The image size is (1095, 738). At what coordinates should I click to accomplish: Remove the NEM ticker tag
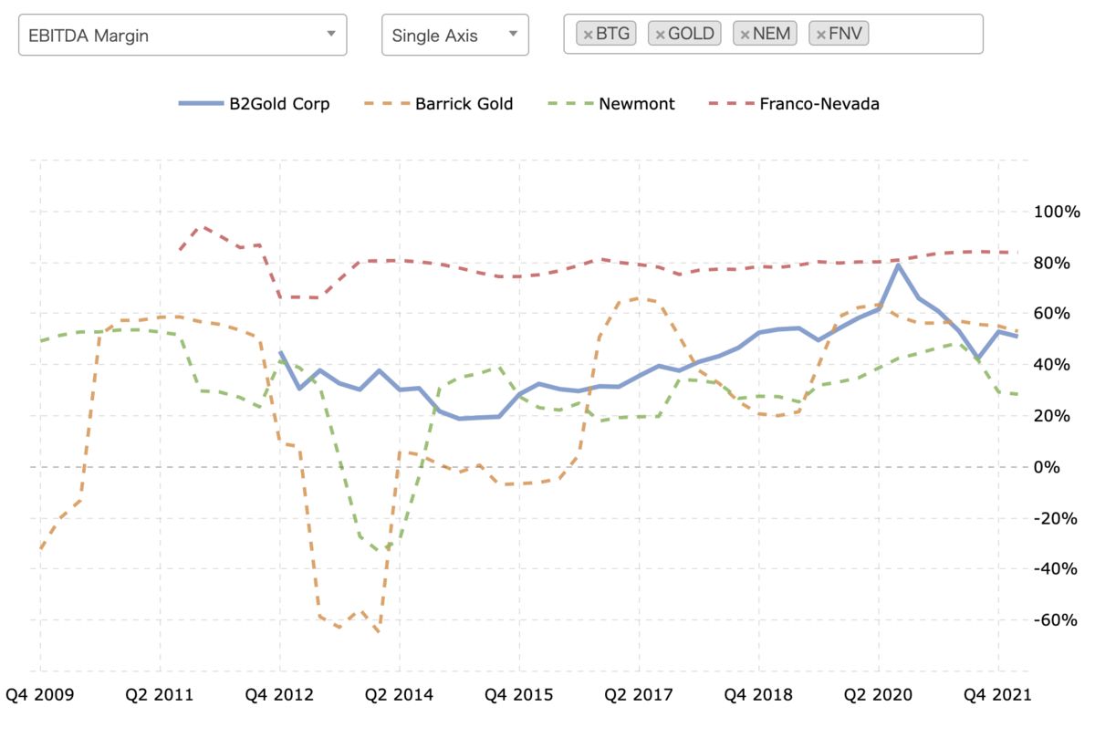tap(745, 35)
